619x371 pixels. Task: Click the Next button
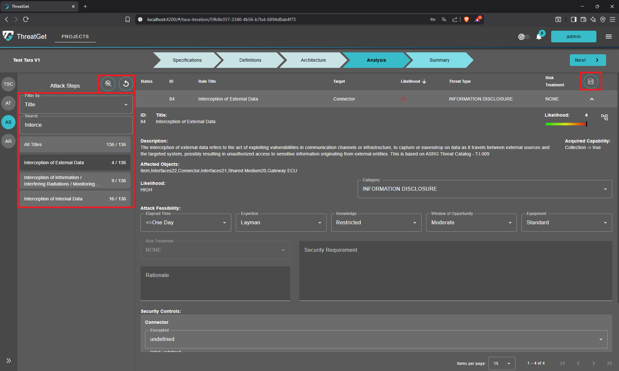(x=588, y=60)
